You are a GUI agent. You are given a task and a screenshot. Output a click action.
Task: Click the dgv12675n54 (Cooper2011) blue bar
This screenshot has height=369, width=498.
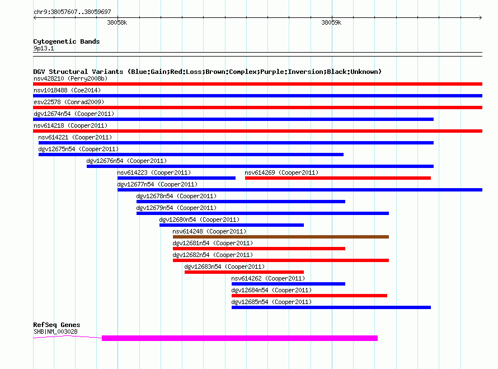click(x=191, y=155)
